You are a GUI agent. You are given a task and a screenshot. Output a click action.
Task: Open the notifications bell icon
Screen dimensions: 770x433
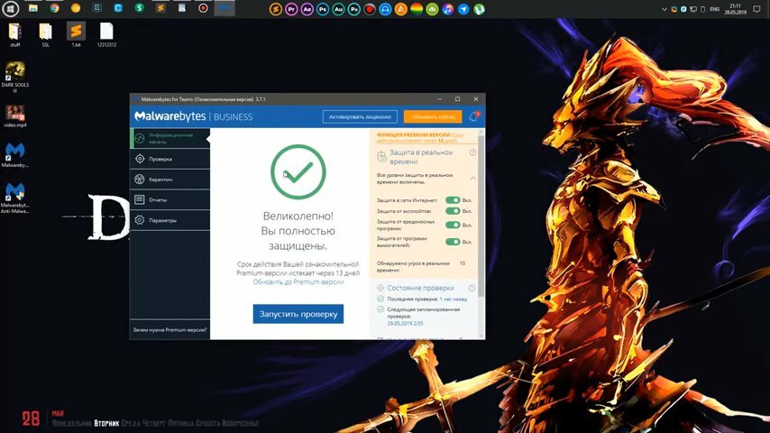473,116
